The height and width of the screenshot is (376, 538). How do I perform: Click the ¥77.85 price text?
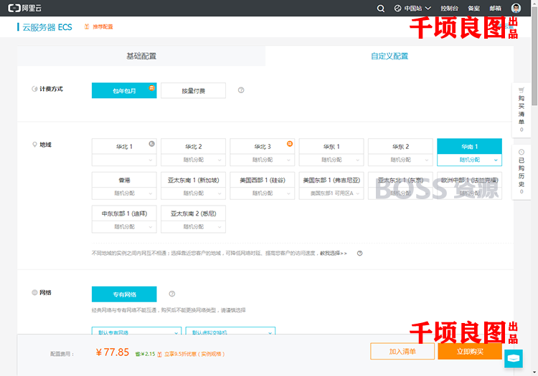[113, 352]
